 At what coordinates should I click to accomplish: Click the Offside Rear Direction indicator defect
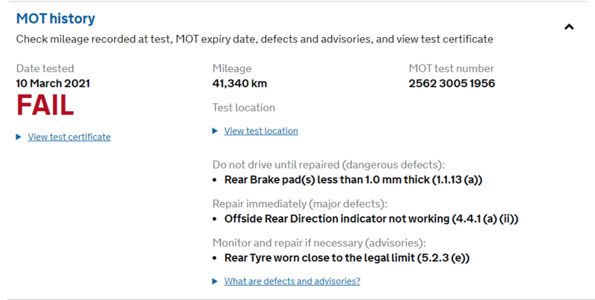370,219
